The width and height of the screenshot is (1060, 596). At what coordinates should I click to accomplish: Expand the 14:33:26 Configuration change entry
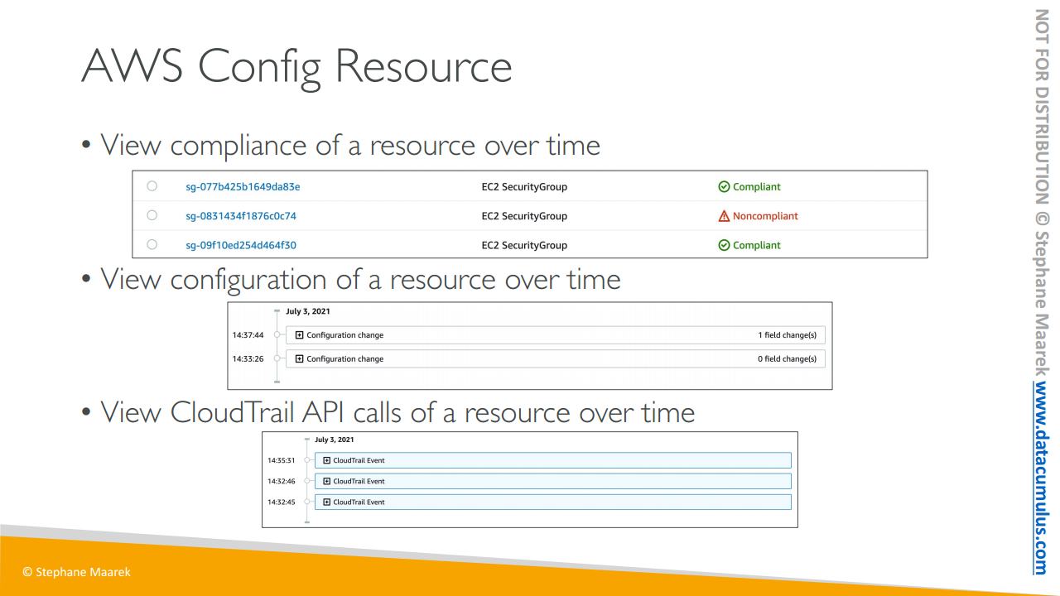[300, 358]
